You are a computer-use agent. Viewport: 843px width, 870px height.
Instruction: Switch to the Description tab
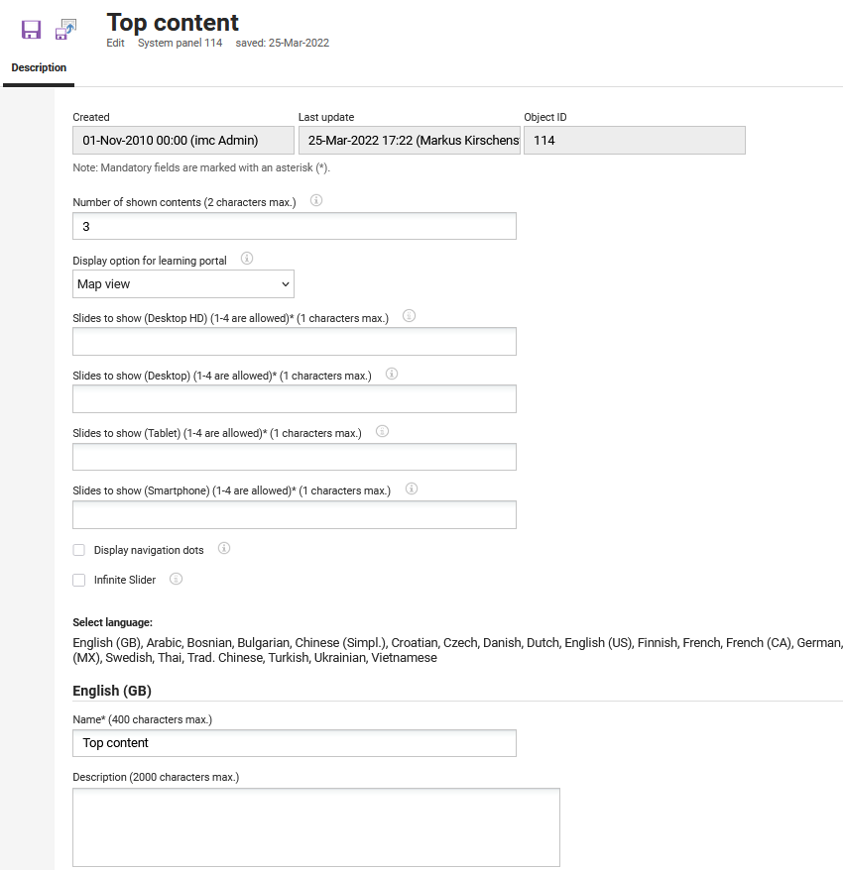[39, 68]
